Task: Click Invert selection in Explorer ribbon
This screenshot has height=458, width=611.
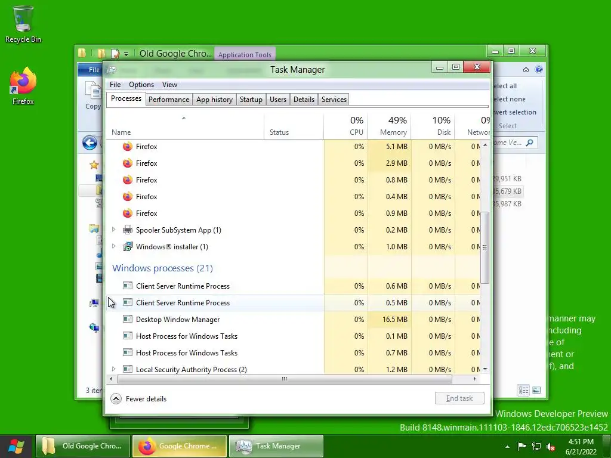Action: pyautogui.click(x=515, y=112)
